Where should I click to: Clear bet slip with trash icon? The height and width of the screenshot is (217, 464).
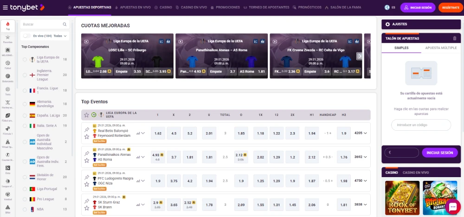click(x=455, y=38)
